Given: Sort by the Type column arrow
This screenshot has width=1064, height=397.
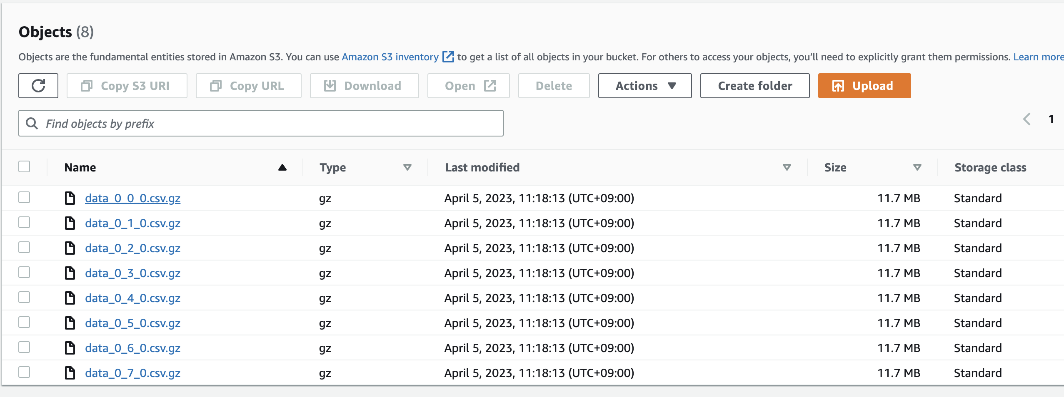Looking at the screenshot, I should (x=407, y=167).
